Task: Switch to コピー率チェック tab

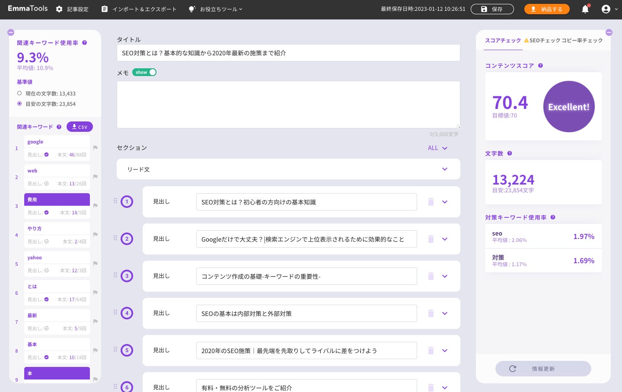Action: pos(582,41)
